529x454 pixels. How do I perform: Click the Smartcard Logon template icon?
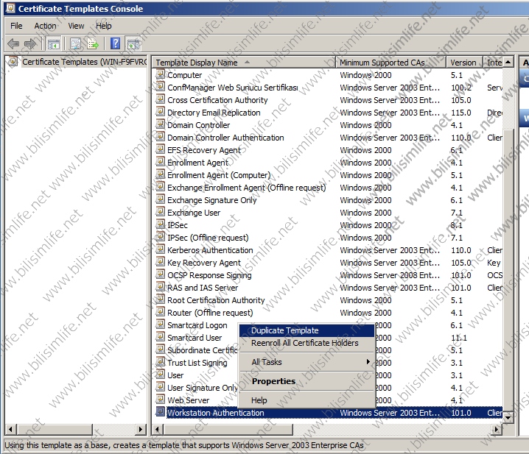[x=161, y=324]
